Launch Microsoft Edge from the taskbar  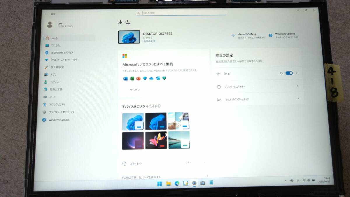pos(177,183)
